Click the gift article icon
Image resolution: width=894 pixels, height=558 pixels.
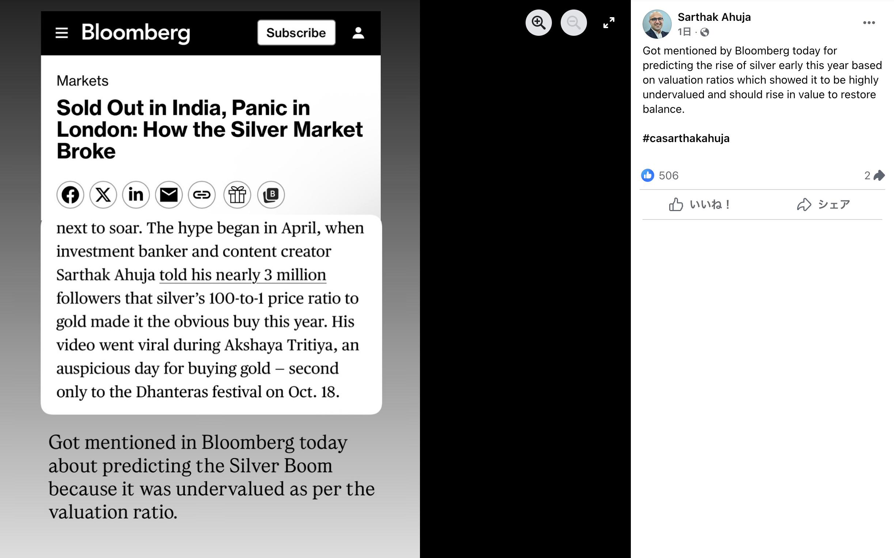(237, 195)
